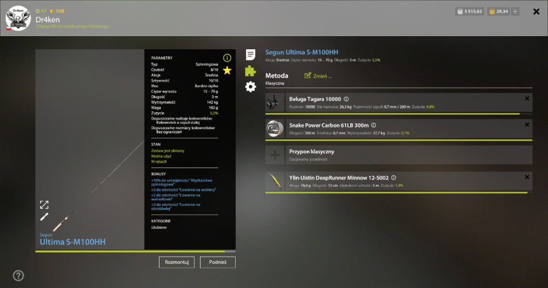
Task: Select the green puzzle piece setup icon
Action: 250,71
